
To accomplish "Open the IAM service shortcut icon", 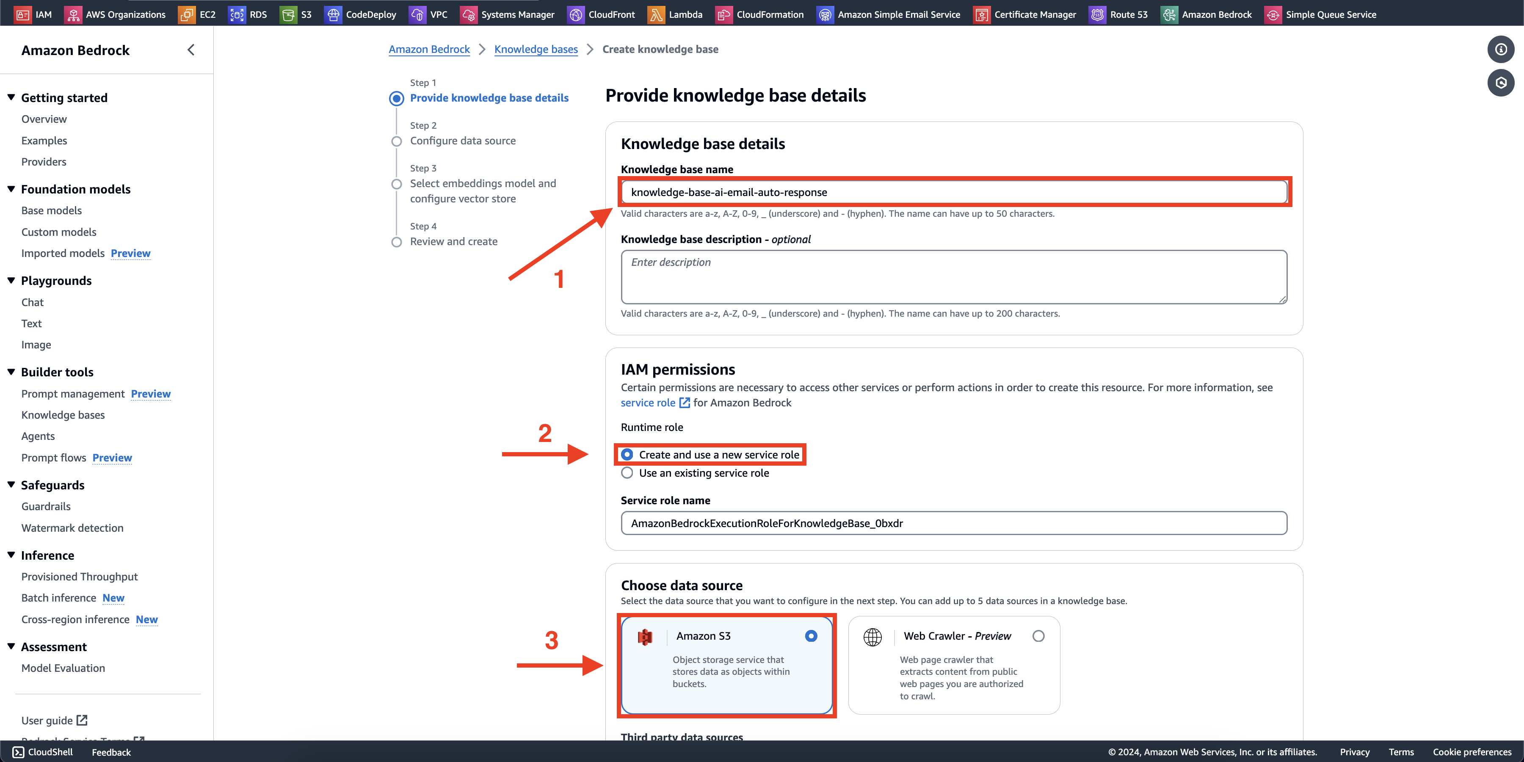I will point(22,14).
